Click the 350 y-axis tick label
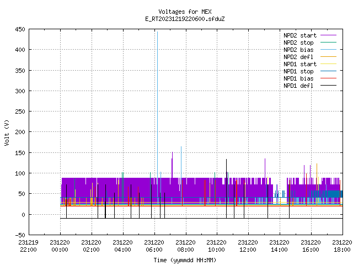The height and width of the screenshot is (265, 353). (x=20, y=71)
